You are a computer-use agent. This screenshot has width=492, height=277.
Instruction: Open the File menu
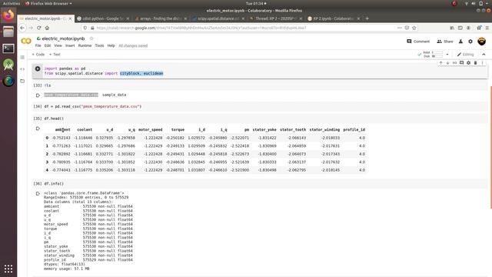[38, 45]
